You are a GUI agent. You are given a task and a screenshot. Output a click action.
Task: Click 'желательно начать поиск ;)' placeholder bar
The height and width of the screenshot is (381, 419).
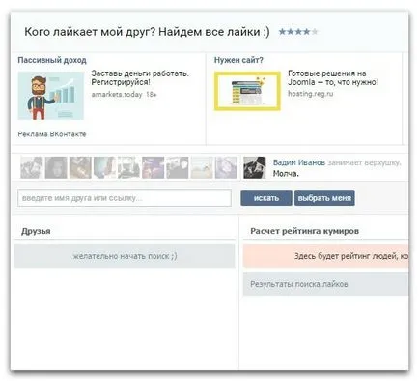tap(125, 256)
